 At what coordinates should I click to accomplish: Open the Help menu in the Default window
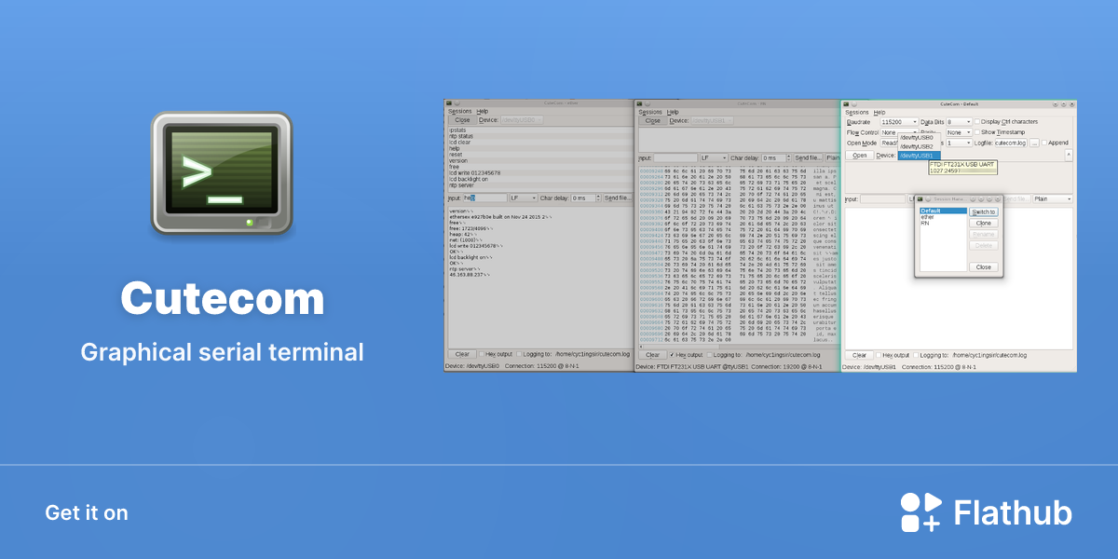click(x=879, y=112)
